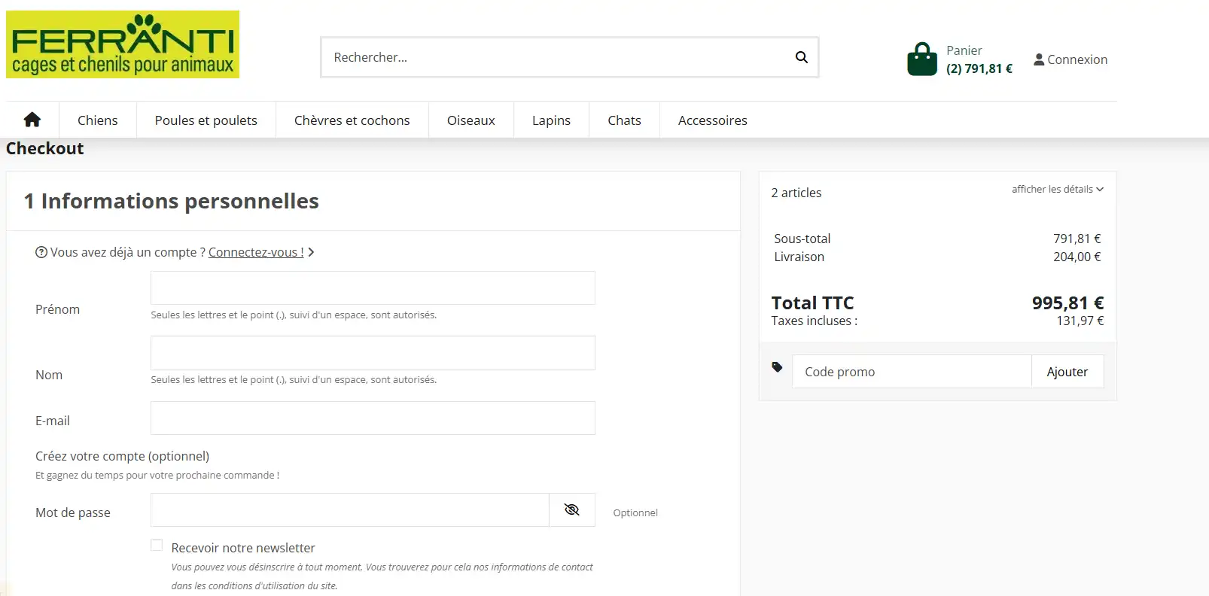Viewport: 1209px width, 596px height.
Task: Click the Ferranti logo
Action: [x=123, y=44]
